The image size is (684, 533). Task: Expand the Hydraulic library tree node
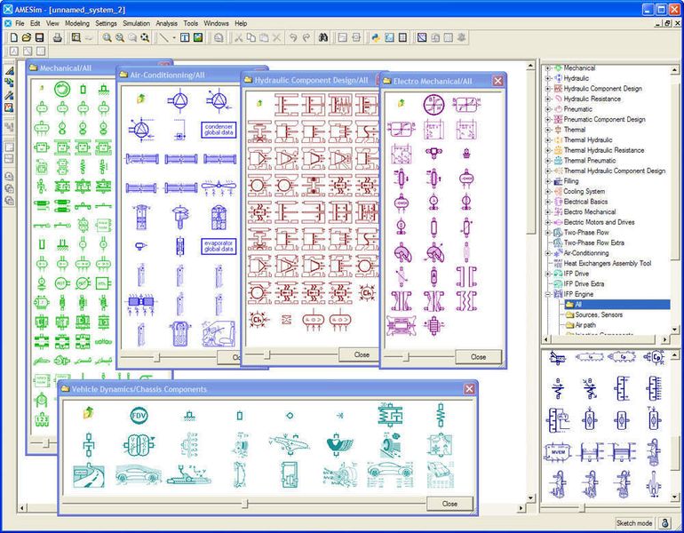point(548,78)
